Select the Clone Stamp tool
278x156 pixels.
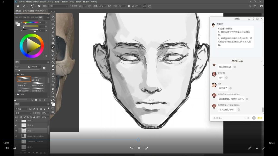click(53, 51)
